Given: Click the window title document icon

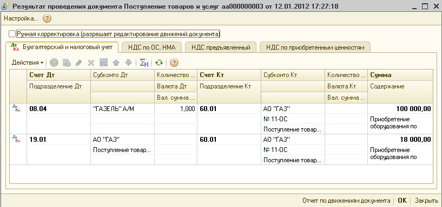Looking at the screenshot, I should (x=5, y=6).
